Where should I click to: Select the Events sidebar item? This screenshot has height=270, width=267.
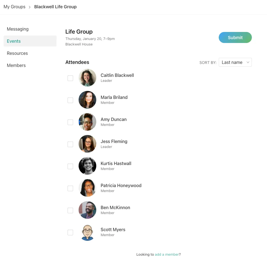(x=14, y=41)
